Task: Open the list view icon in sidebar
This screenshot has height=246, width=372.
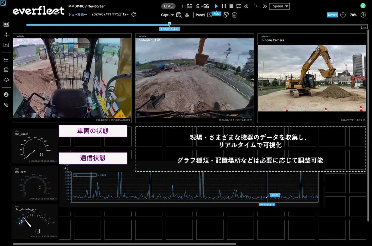Action: 6,59
